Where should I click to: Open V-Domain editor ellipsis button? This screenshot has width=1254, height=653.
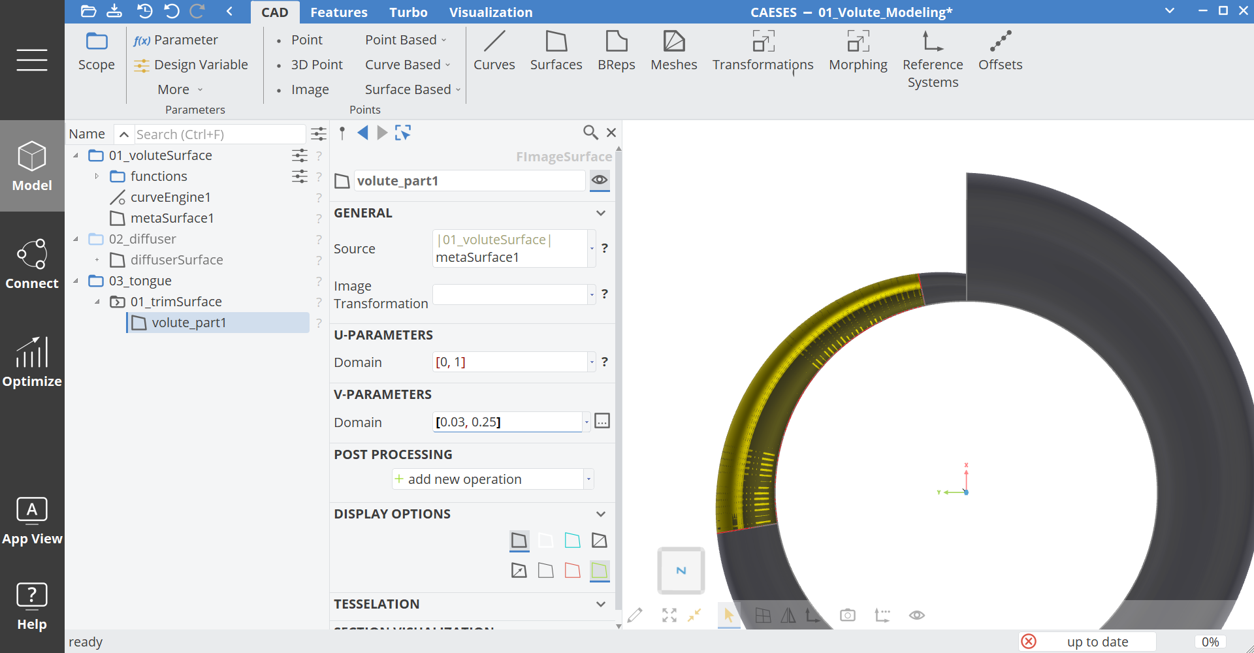tap(602, 421)
